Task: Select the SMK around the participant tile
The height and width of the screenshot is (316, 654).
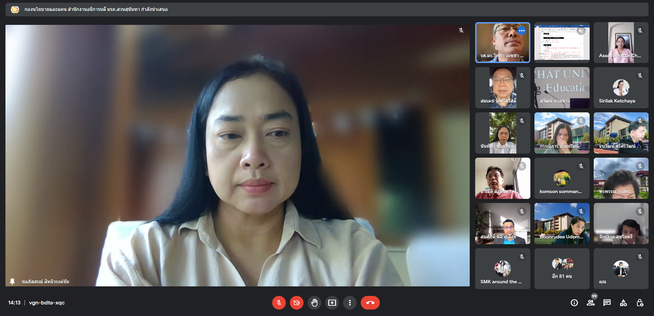Action: (x=502, y=269)
